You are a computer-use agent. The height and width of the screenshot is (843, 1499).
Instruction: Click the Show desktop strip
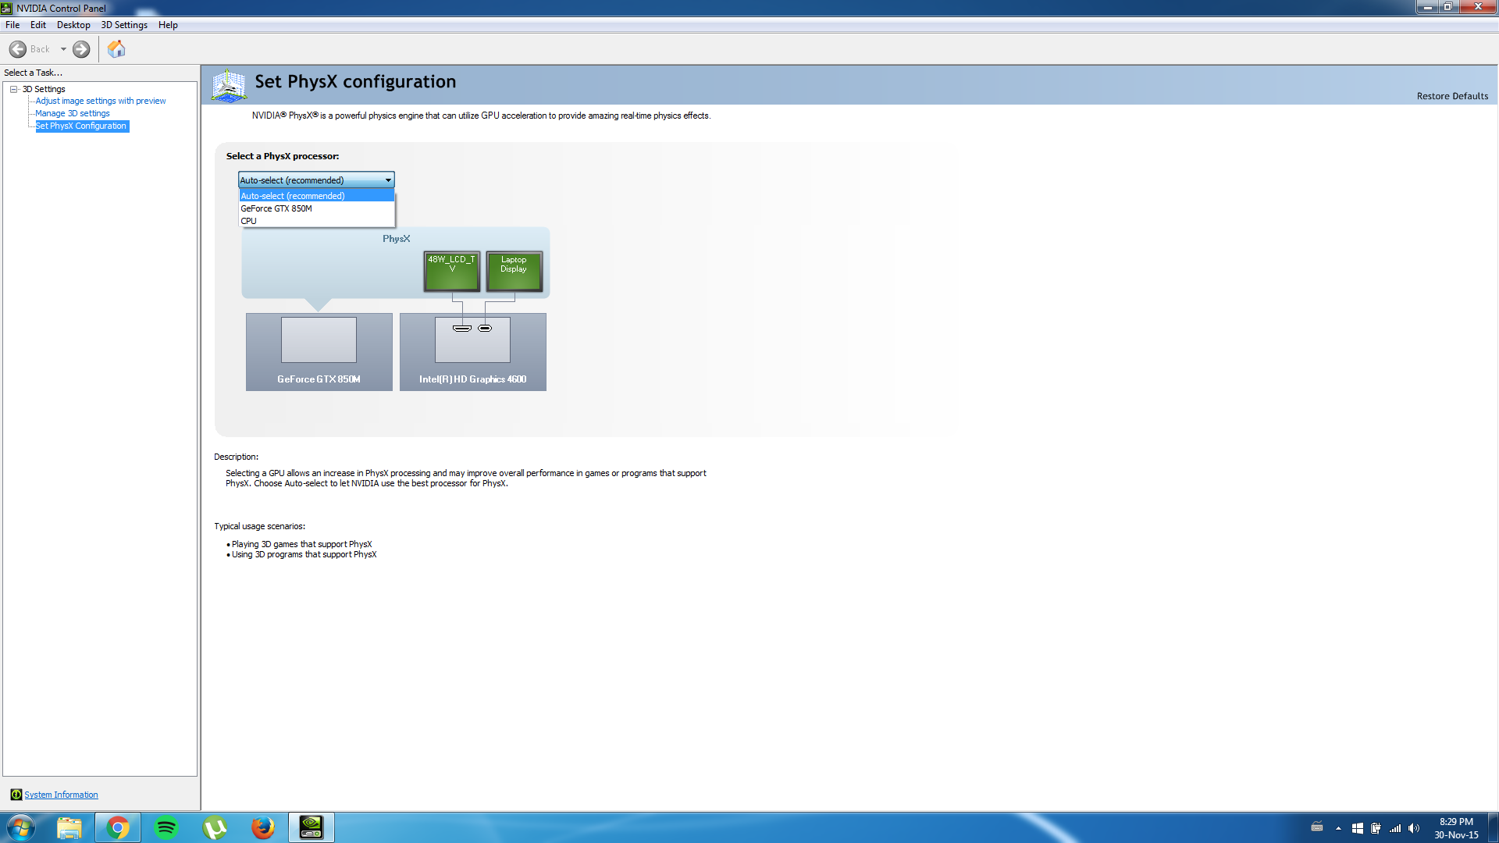[x=1494, y=827]
